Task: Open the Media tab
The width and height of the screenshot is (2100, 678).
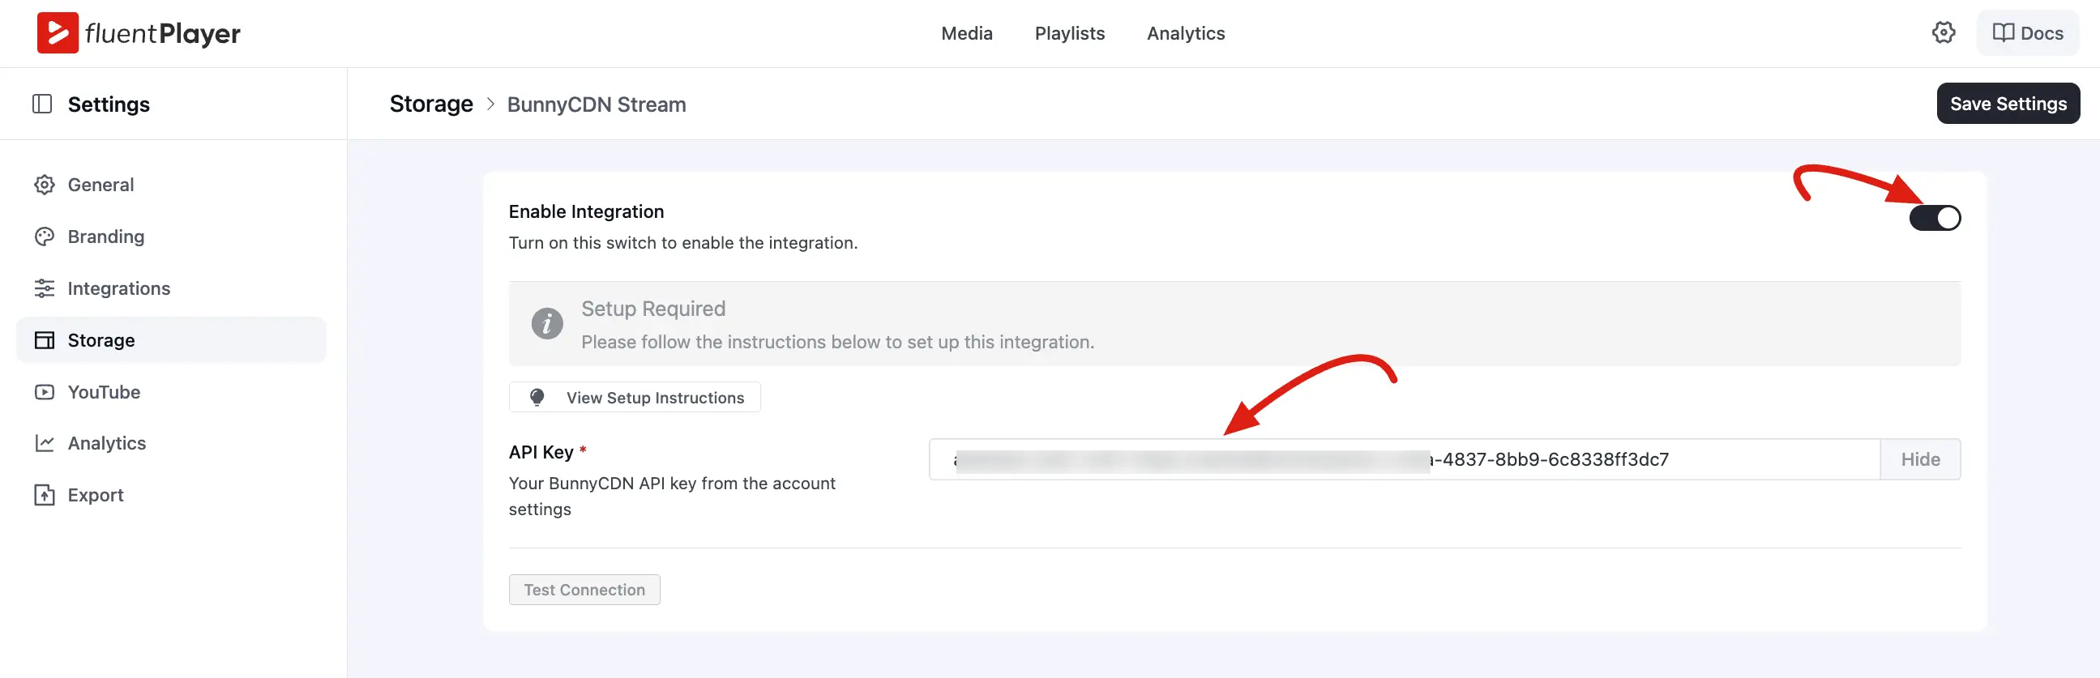Action: click(x=967, y=32)
